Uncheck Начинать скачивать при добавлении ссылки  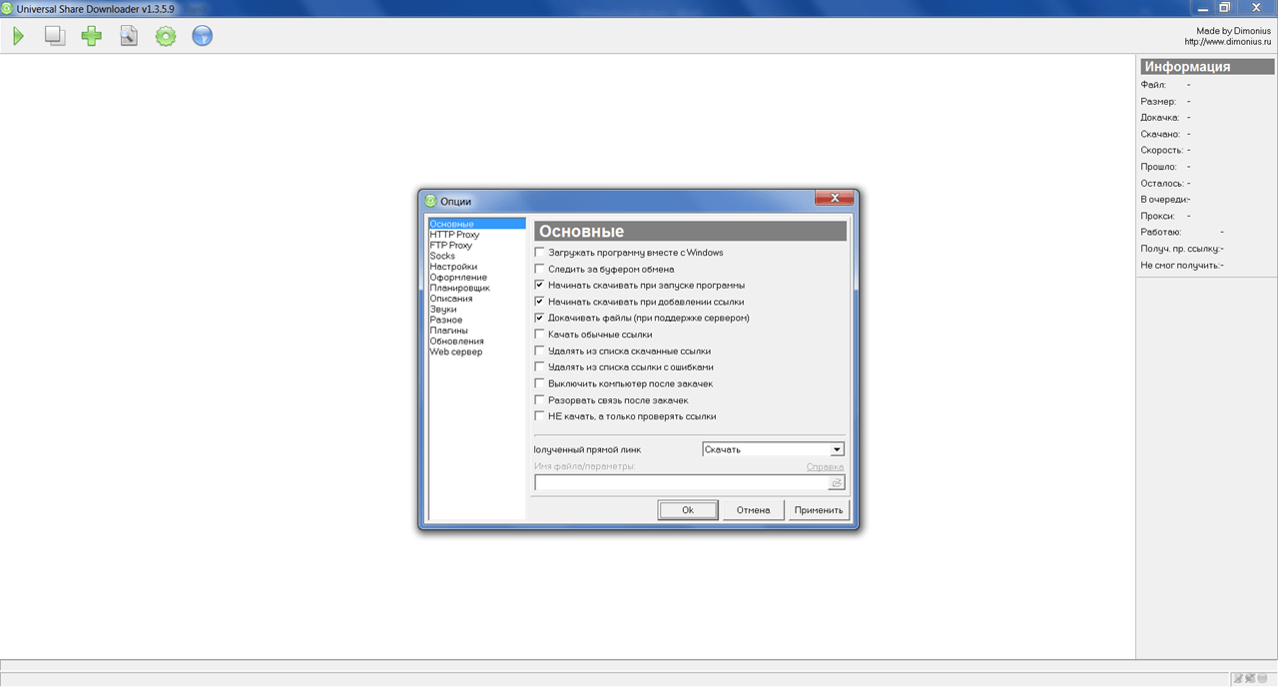pyautogui.click(x=540, y=302)
